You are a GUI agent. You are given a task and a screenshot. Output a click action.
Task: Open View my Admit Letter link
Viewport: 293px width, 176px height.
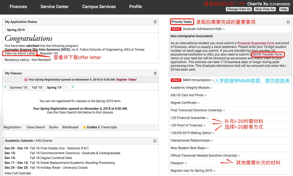[x=20, y=53]
